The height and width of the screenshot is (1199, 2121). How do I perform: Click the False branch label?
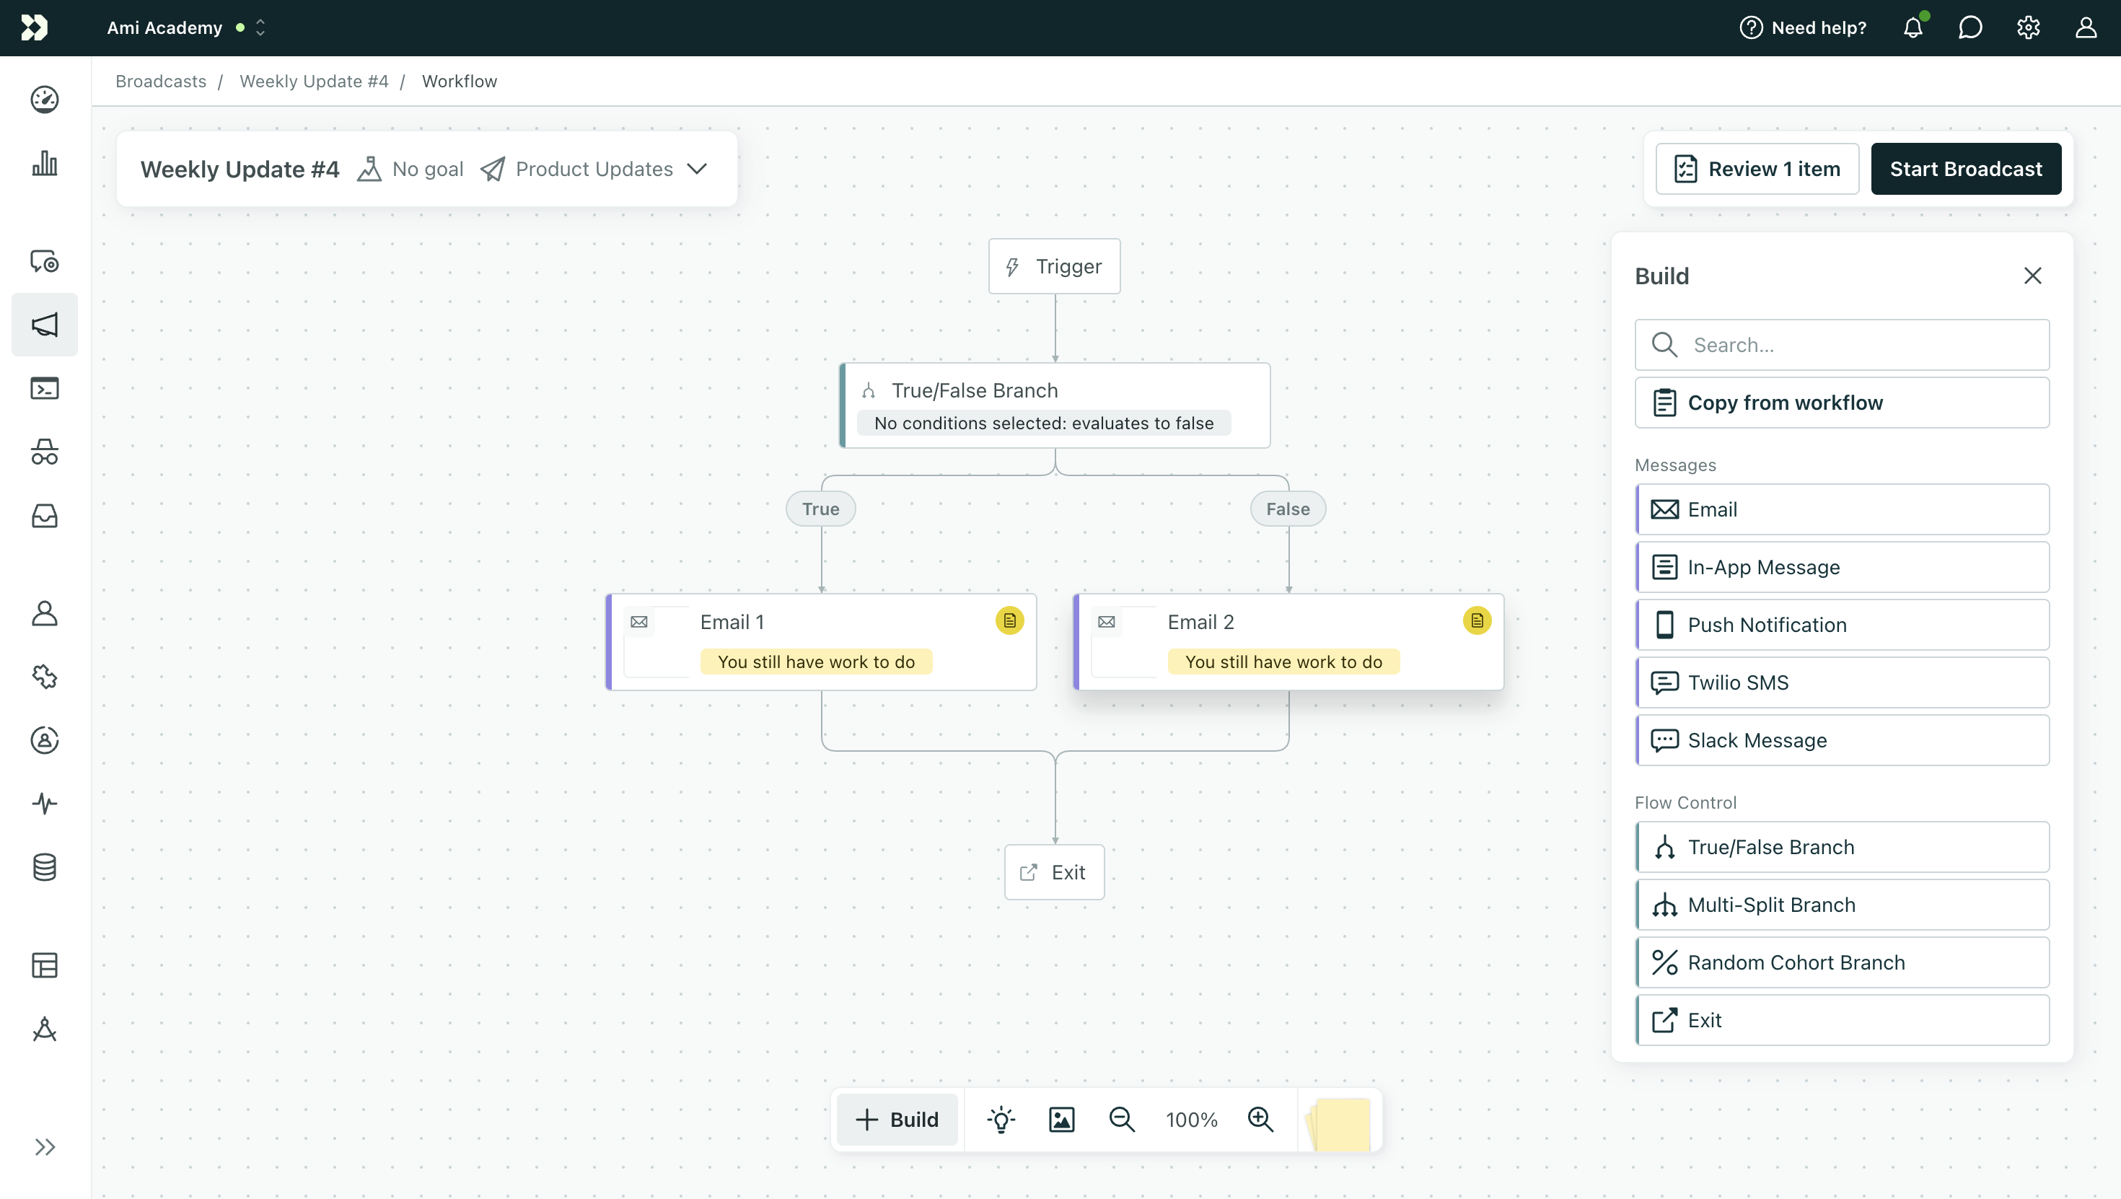coord(1288,509)
